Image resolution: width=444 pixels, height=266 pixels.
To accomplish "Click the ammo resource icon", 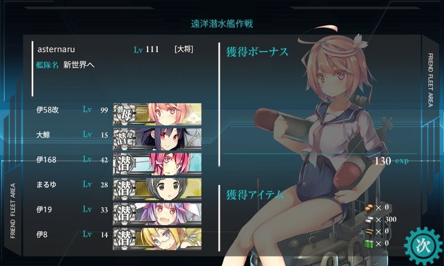I will click(x=369, y=232).
